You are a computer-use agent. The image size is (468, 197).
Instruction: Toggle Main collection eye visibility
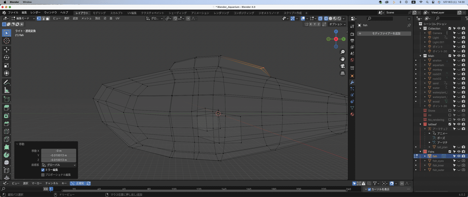click(x=459, y=56)
